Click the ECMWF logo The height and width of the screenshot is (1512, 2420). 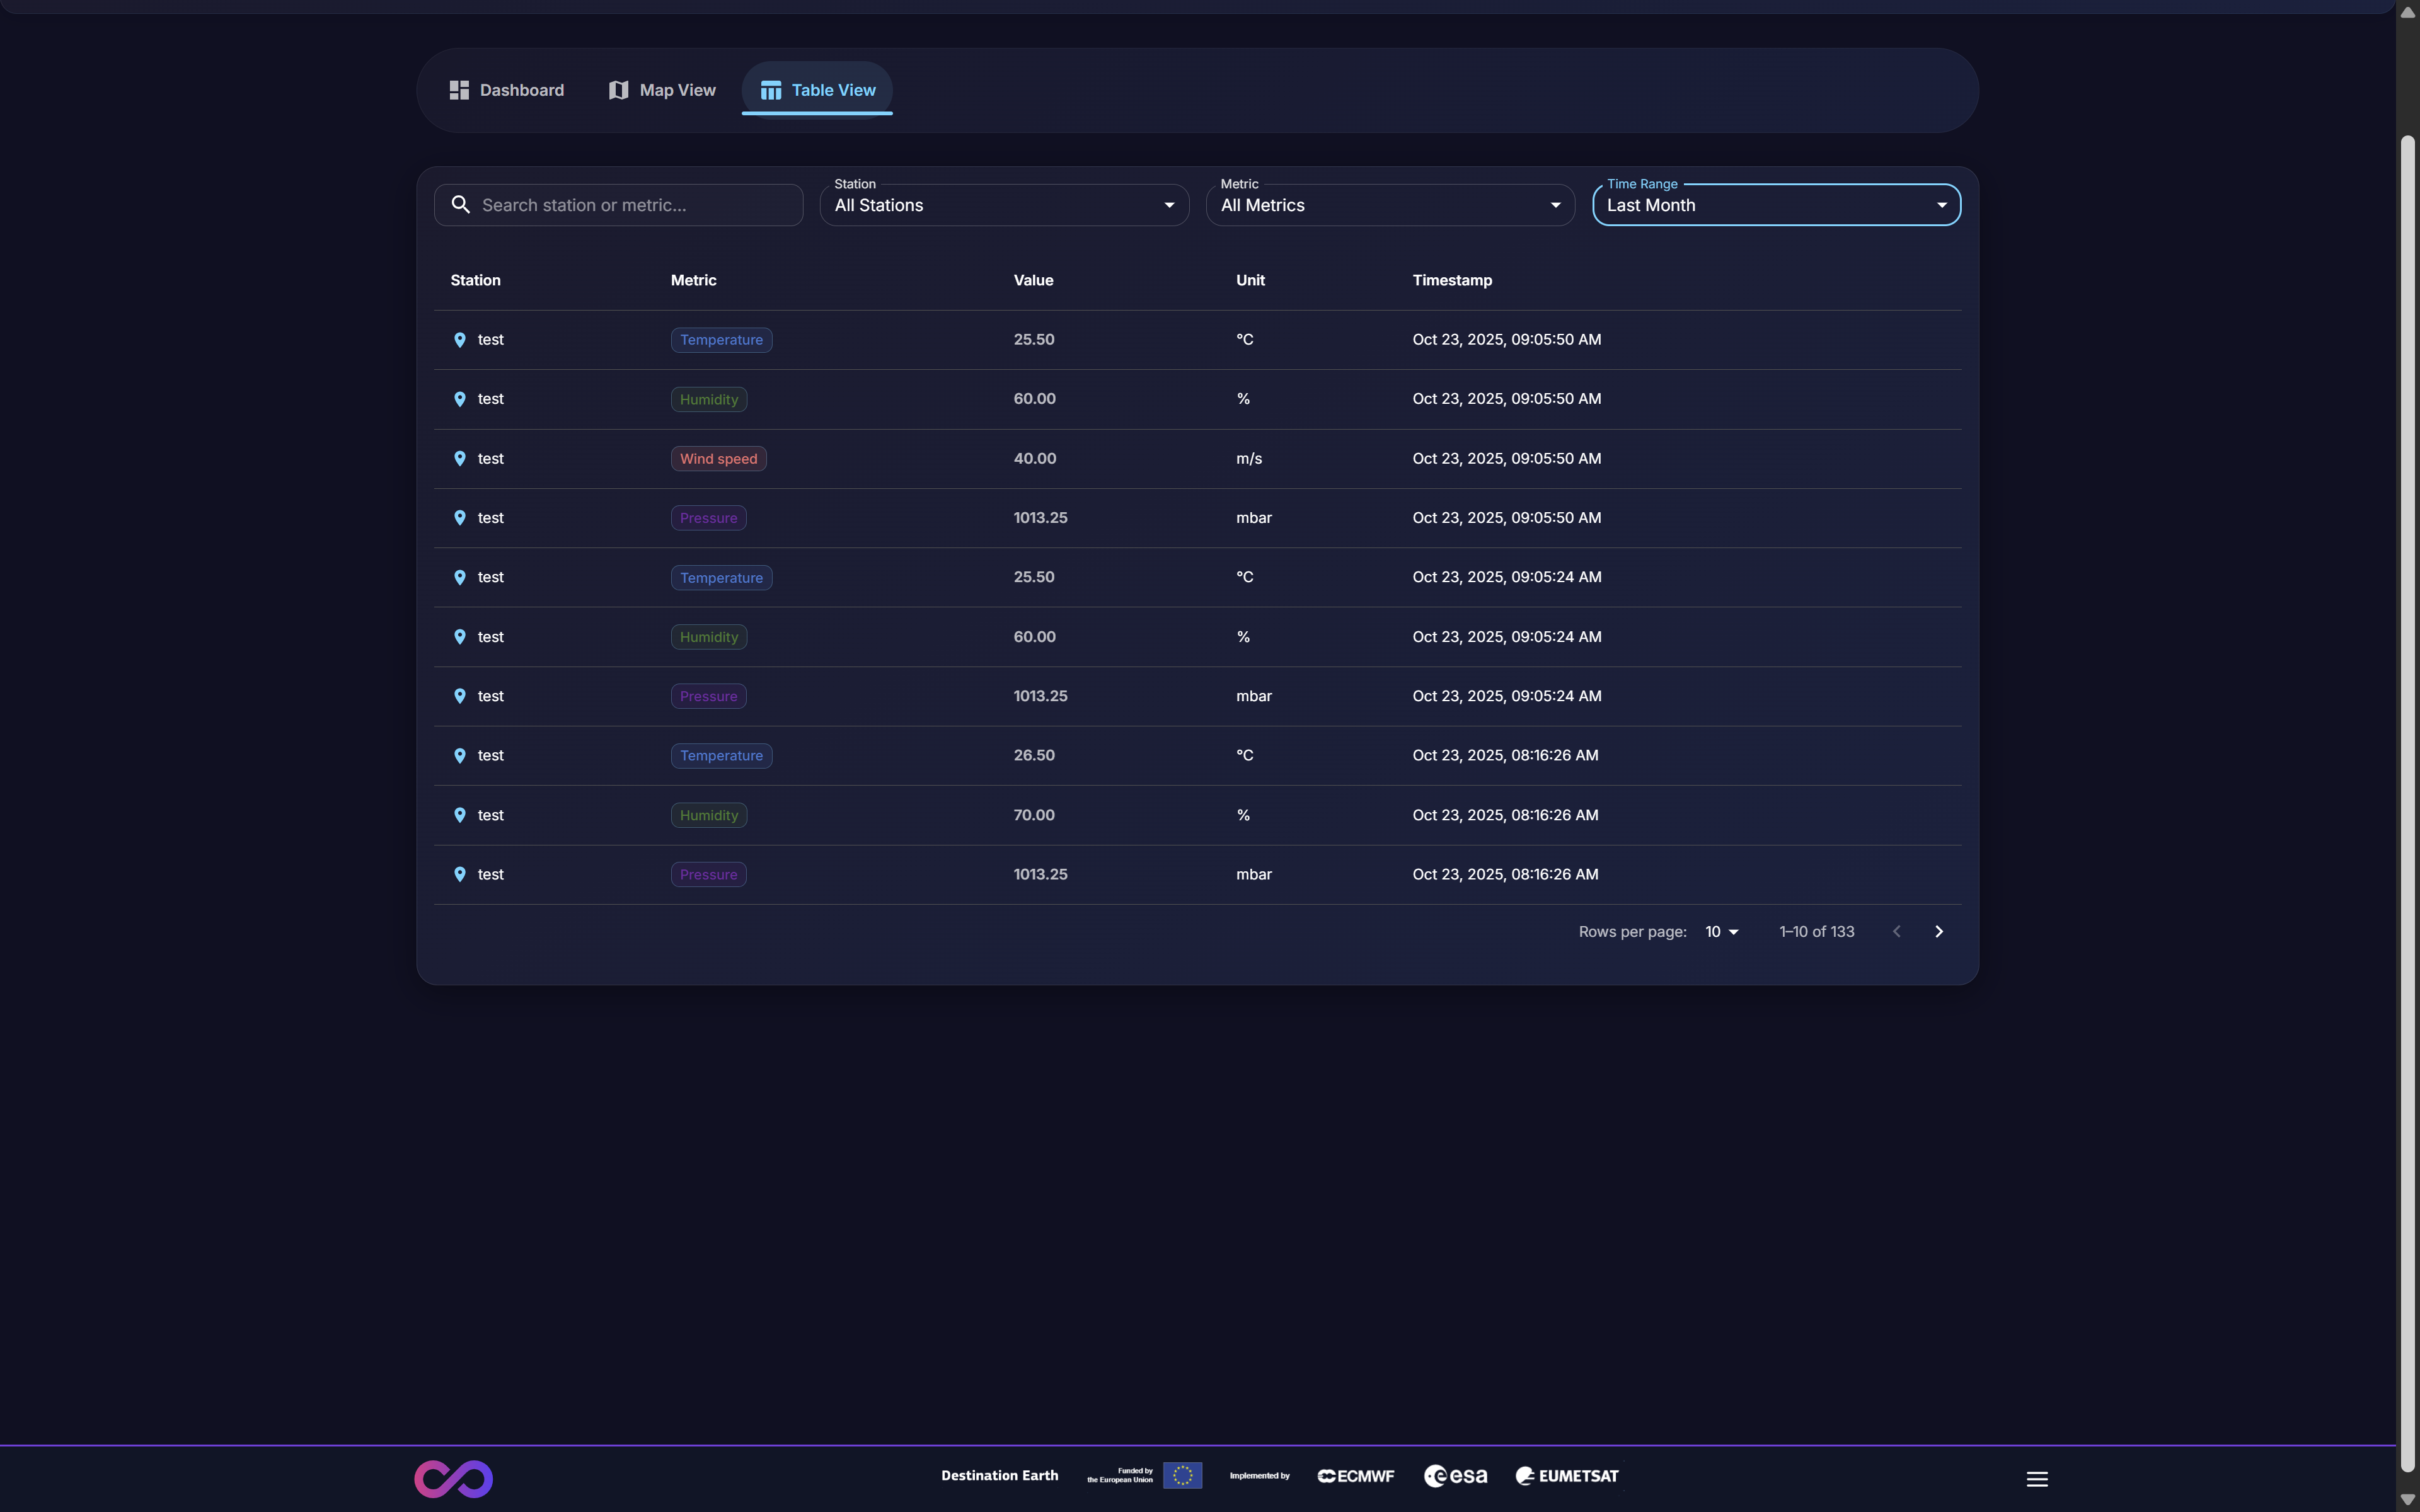1356,1476
